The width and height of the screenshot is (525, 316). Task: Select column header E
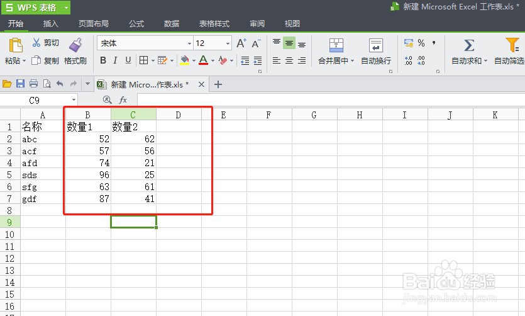tap(223, 115)
